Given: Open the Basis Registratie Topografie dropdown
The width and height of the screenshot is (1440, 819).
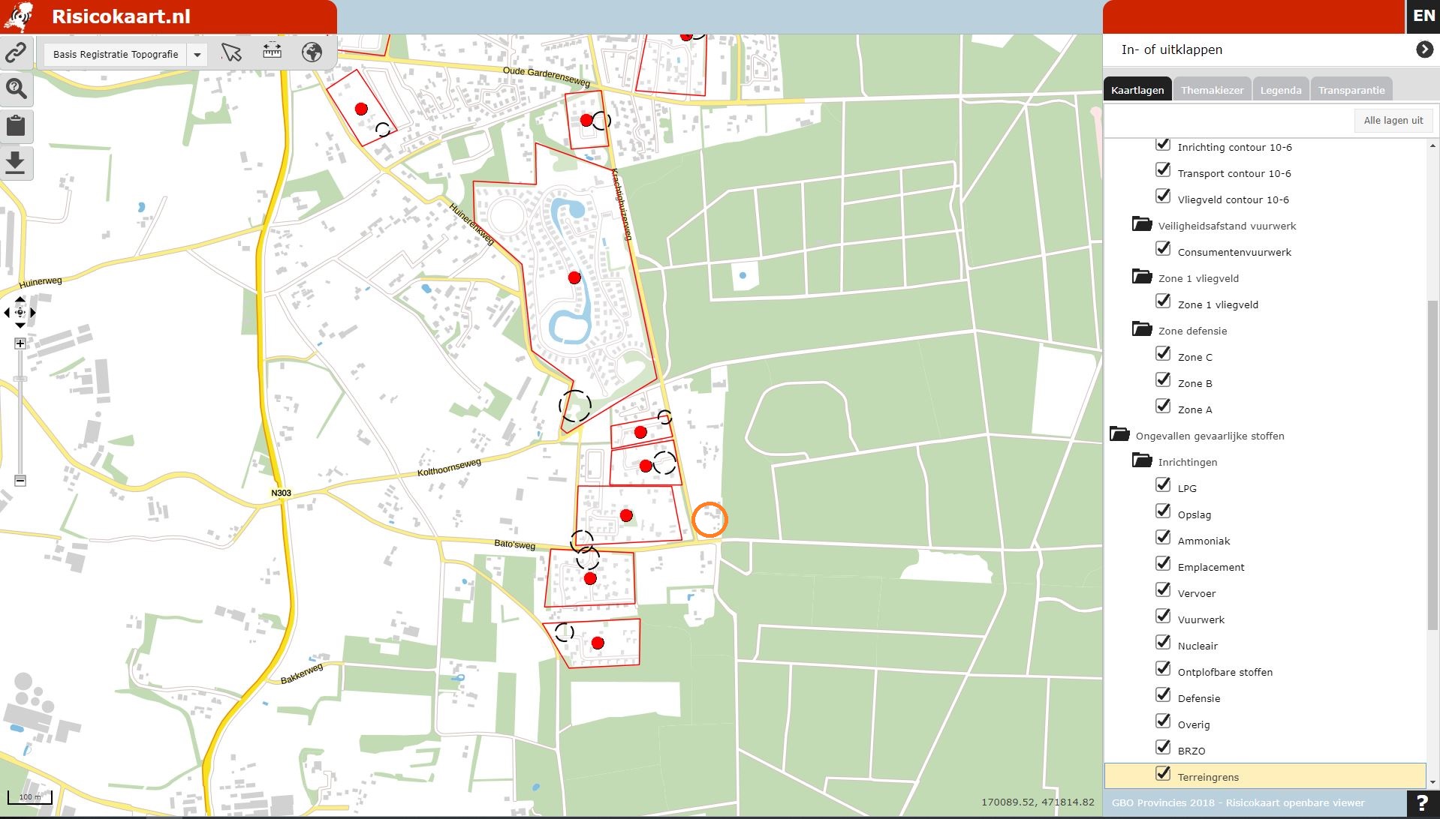Looking at the screenshot, I should tap(197, 55).
